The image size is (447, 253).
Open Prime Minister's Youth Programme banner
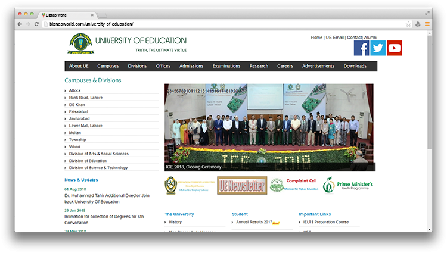(348, 186)
